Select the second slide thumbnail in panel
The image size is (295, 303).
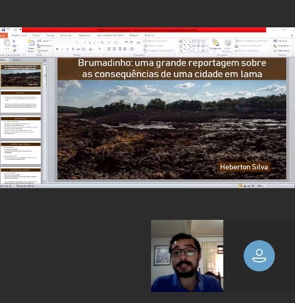21,102
